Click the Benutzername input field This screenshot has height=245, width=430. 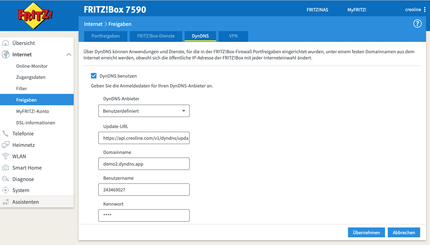click(x=144, y=190)
